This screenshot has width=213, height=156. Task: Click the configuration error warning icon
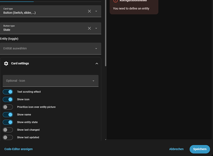pyautogui.click(x=115, y=1)
